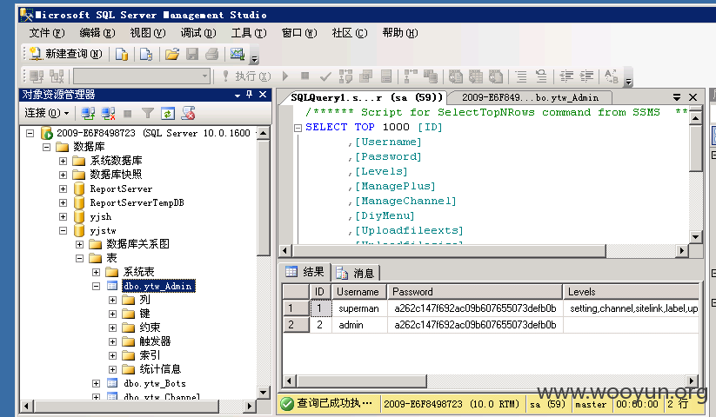This screenshot has width=716, height=417.
Task: Start a new query with 新建查询
Action: click(x=66, y=54)
